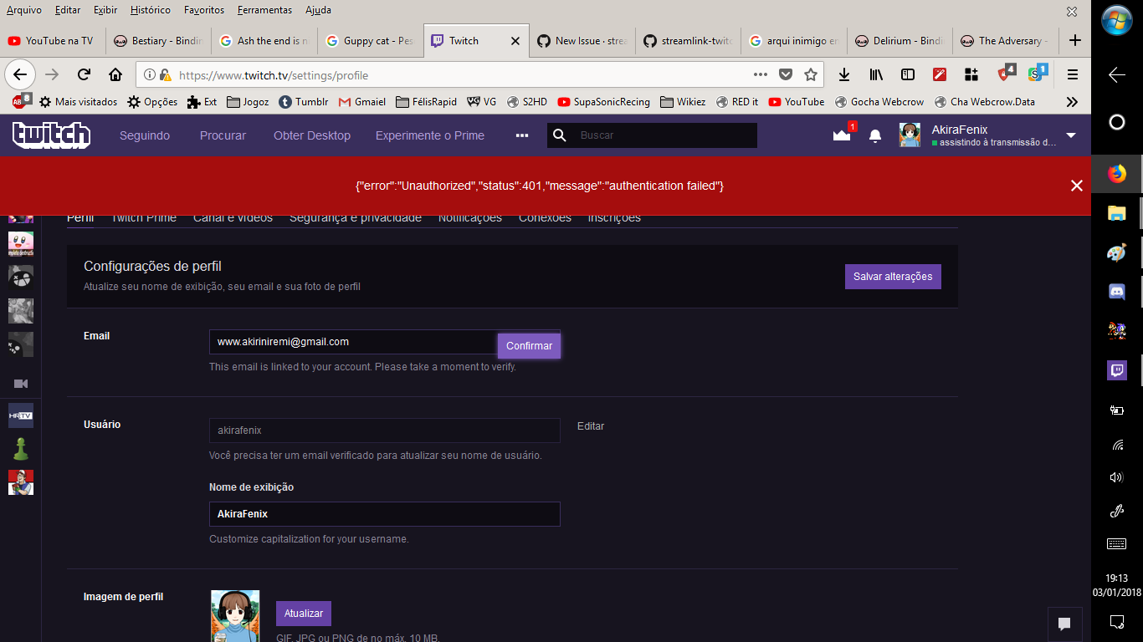Switch to the Notificações settings tab

[x=470, y=217]
